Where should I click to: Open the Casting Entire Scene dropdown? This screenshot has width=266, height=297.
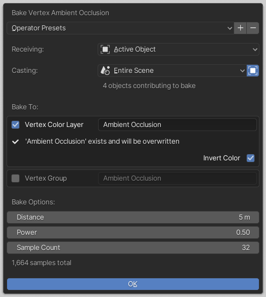click(x=172, y=71)
